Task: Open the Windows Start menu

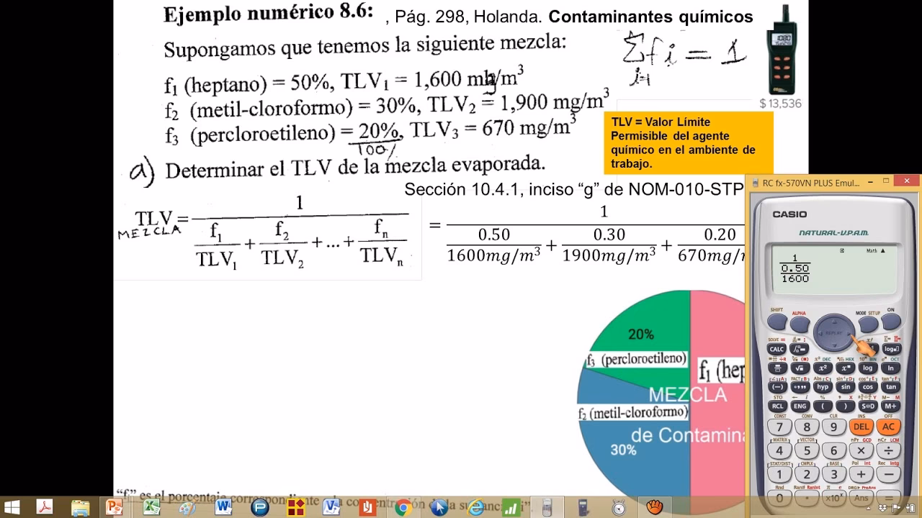Action: (x=11, y=507)
